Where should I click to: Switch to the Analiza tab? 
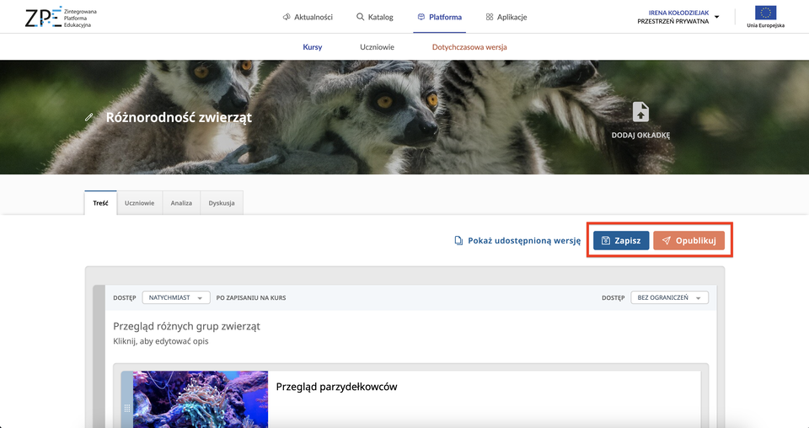pos(181,203)
